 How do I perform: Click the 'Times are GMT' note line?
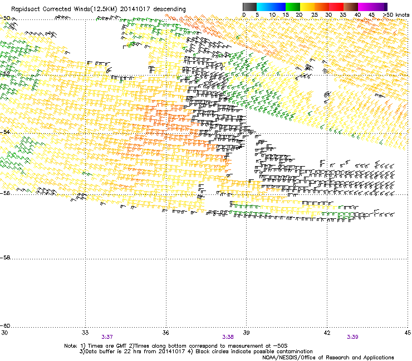(x=176, y=346)
